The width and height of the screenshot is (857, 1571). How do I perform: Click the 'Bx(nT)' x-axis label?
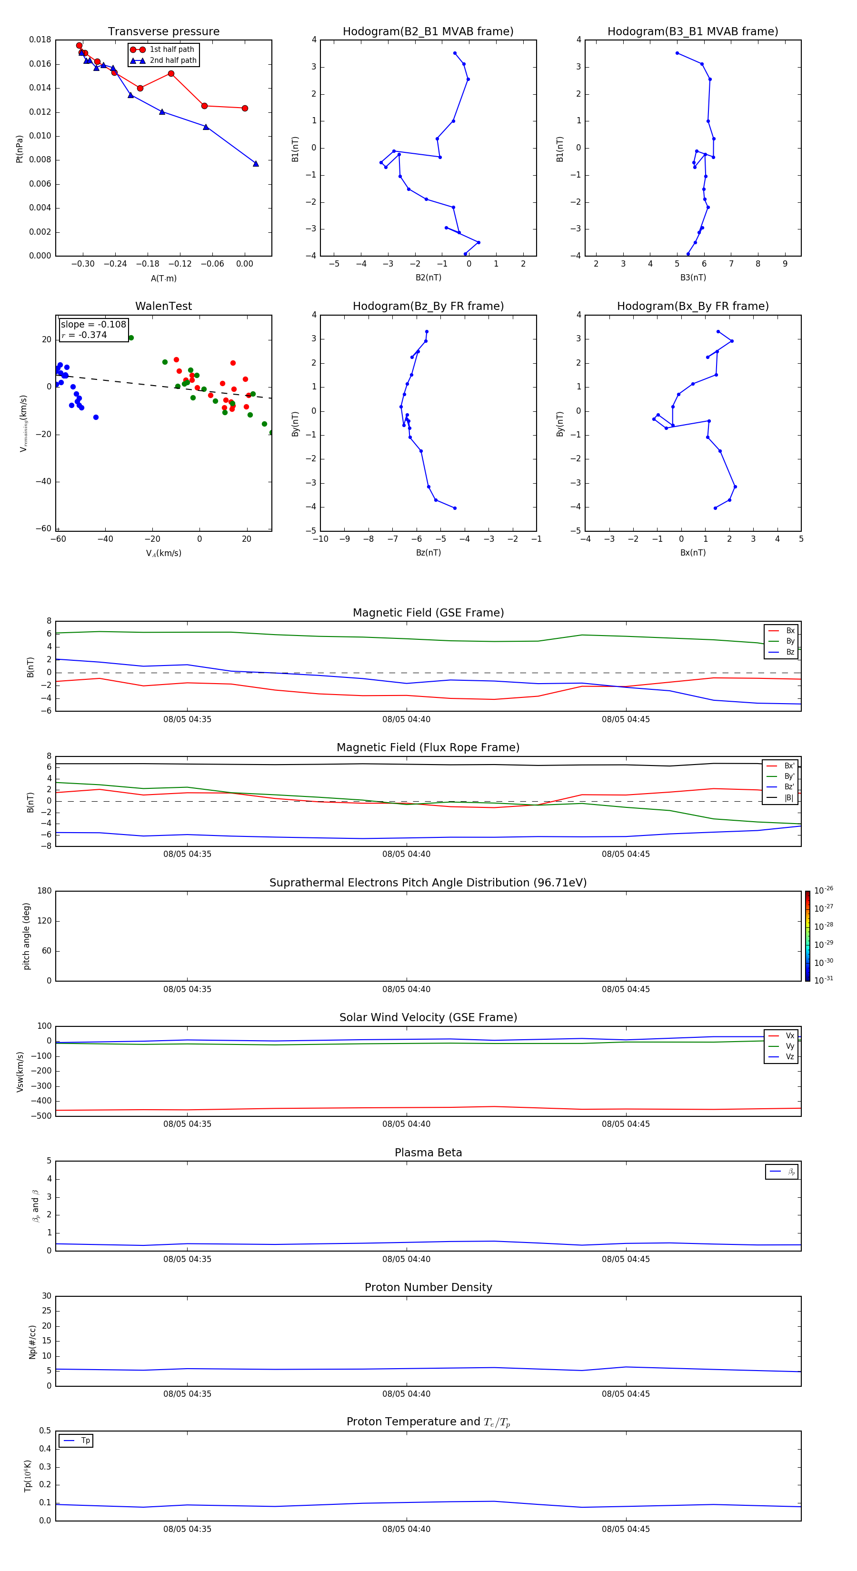point(693,553)
